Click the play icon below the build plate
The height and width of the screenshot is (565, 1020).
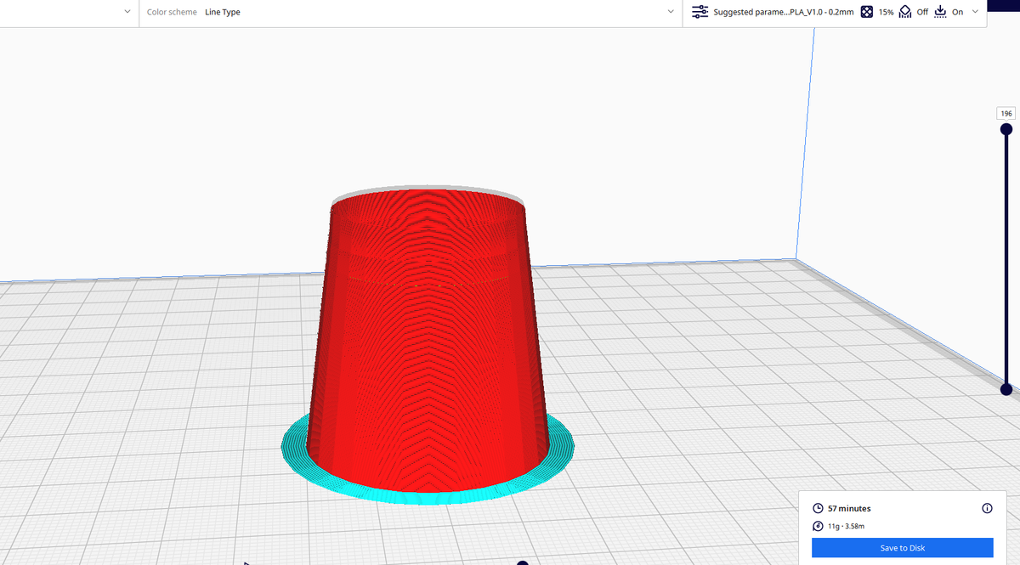(x=246, y=562)
